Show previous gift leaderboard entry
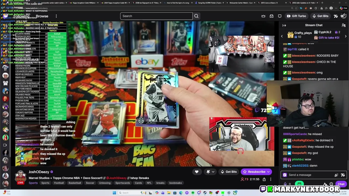Viewport: 349px width, 196px height. pyautogui.click(x=282, y=36)
